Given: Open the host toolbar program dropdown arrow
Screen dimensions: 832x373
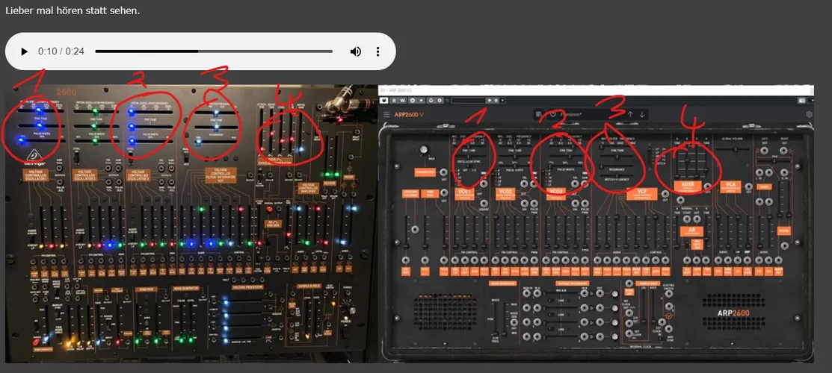Looking at the screenshot, I should (502, 101).
